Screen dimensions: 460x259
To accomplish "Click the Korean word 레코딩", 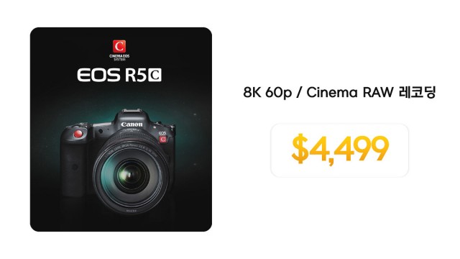I will [417, 93].
